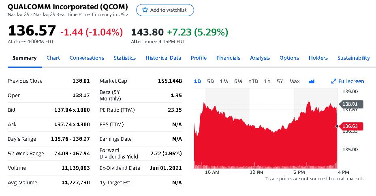Switch chart range to 1M
The image size is (376, 196).
224,81
